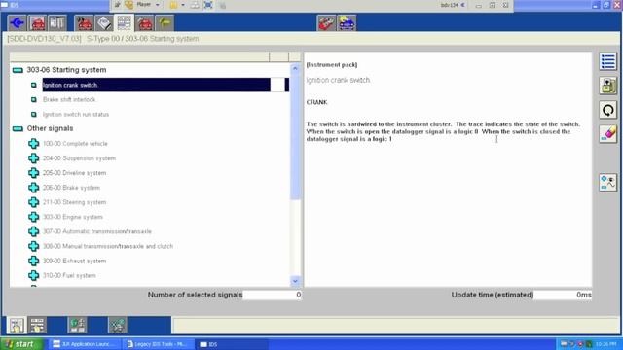Click the Other signals label
The height and width of the screenshot is (350, 623).
click(x=50, y=128)
